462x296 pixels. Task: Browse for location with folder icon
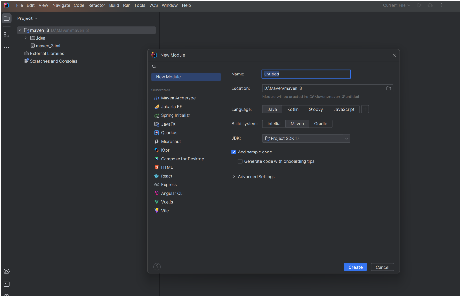point(389,89)
